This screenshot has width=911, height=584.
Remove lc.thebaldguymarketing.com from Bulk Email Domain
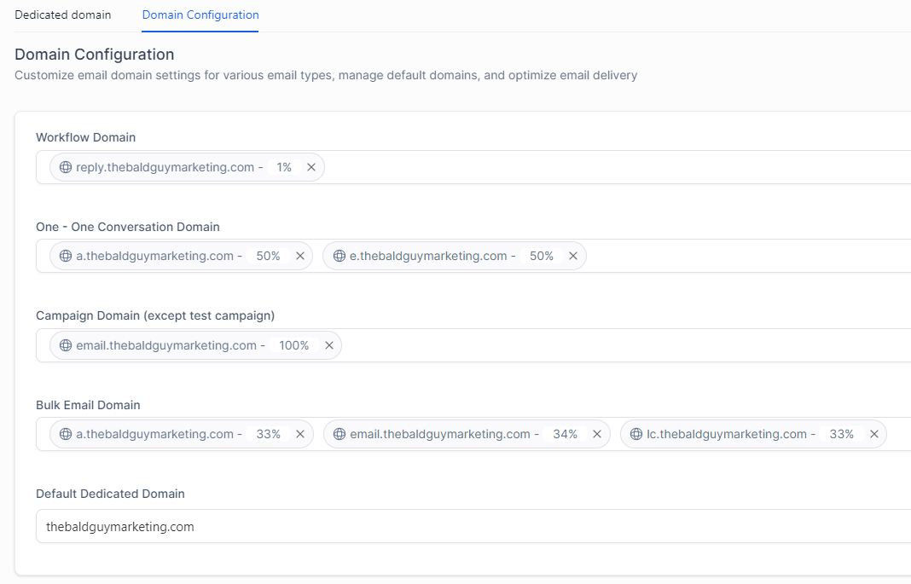[874, 434]
